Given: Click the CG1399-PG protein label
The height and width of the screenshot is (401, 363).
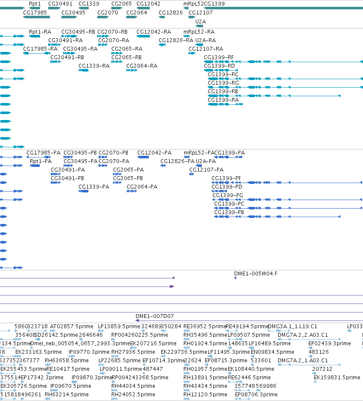Looking at the screenshot, I should click(228, 195).
